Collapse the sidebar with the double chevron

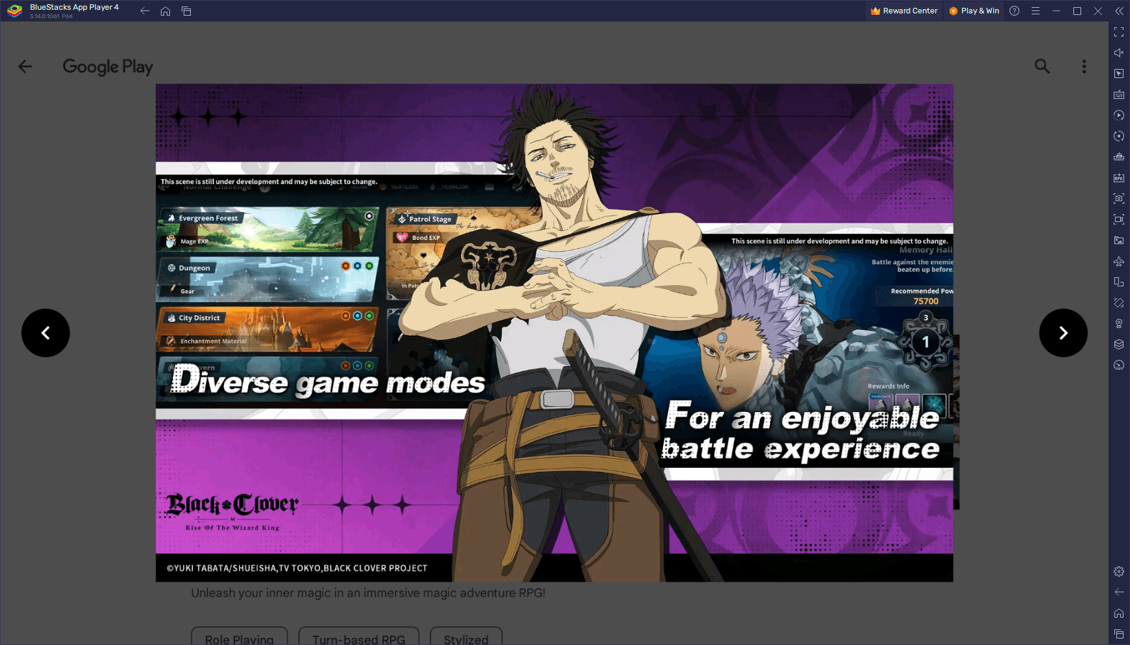1119,11
